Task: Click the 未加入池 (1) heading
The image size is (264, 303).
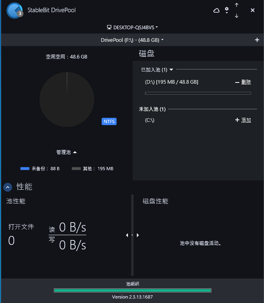Action: (152, 109)
